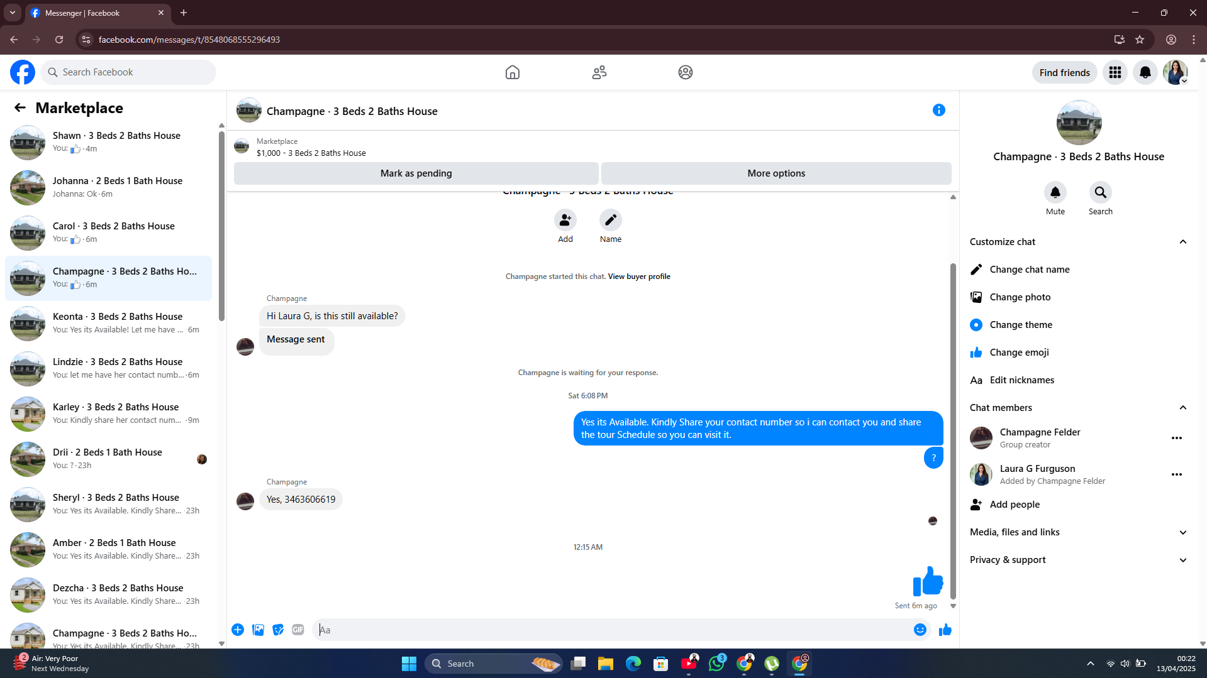
Task: Show hidden system tray icons
Action: click(1091, 664)
